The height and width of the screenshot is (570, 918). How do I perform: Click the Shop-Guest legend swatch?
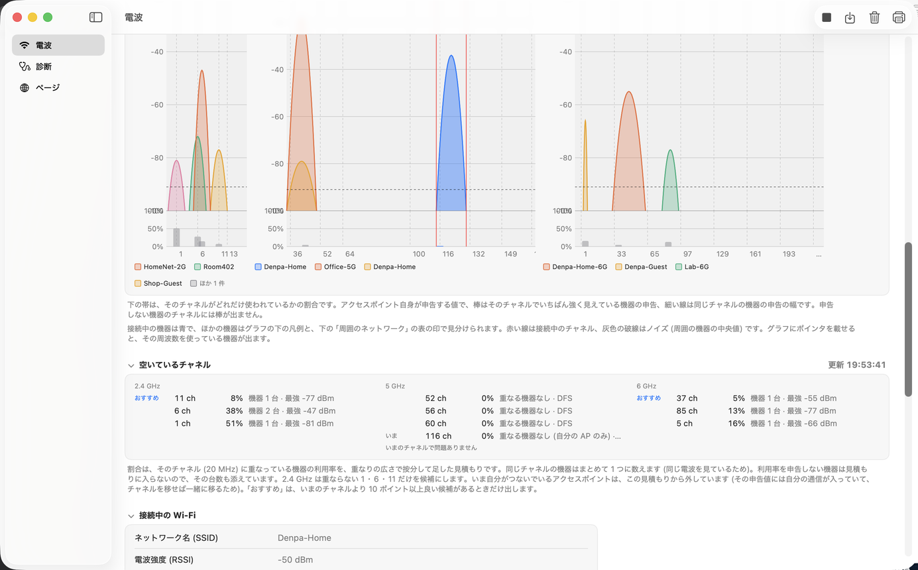pos(138,284)
